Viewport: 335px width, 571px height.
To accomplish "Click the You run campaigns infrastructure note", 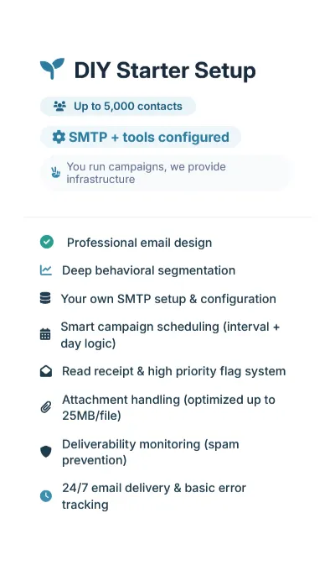I will pyautogui.click(x=166, y=173).
